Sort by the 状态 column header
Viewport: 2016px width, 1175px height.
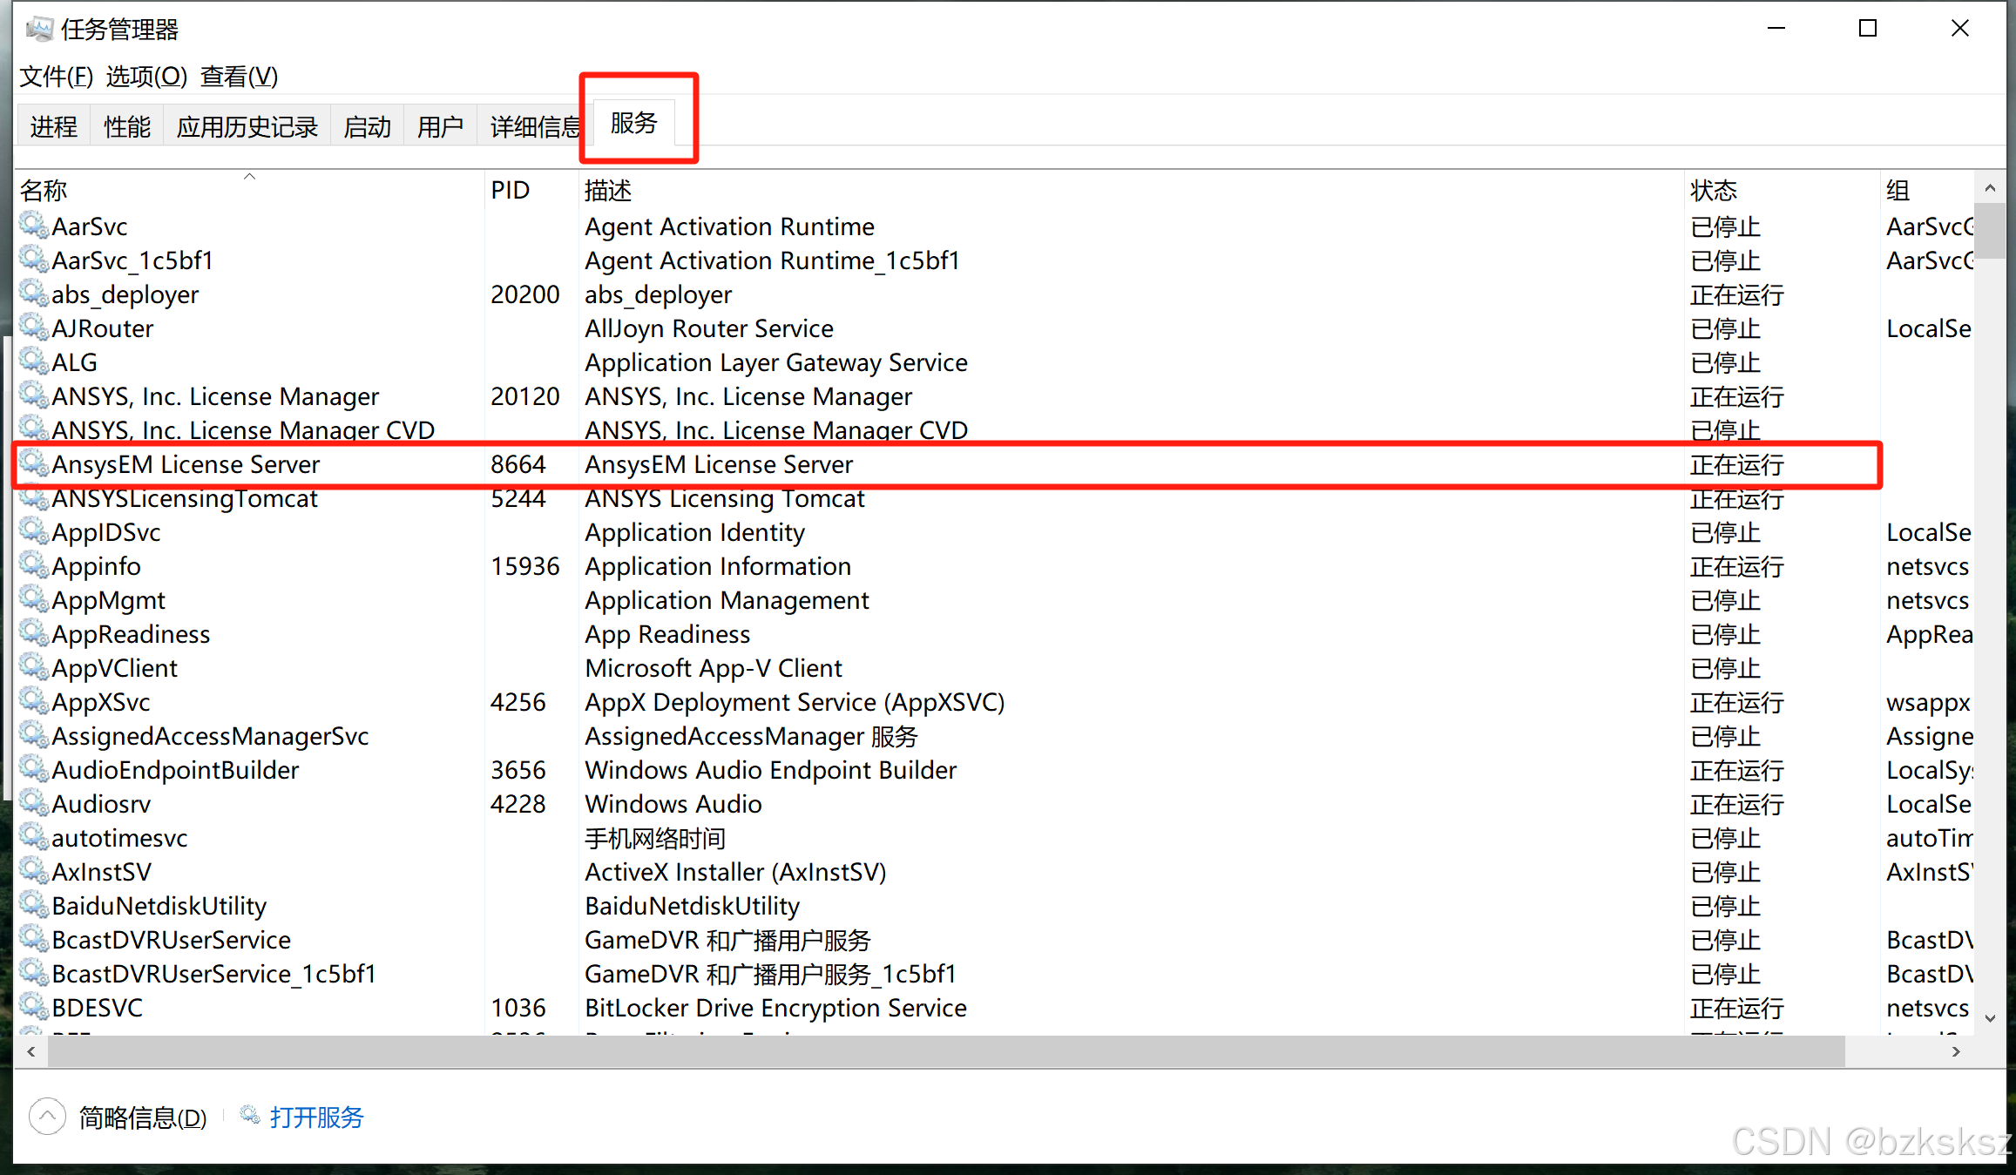point(1713,190)
